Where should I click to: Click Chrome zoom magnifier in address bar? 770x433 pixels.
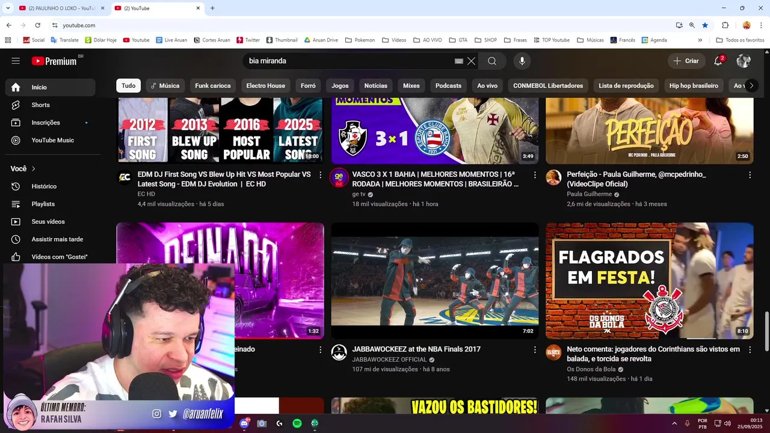pyautogui.click(x=692, y=25)
